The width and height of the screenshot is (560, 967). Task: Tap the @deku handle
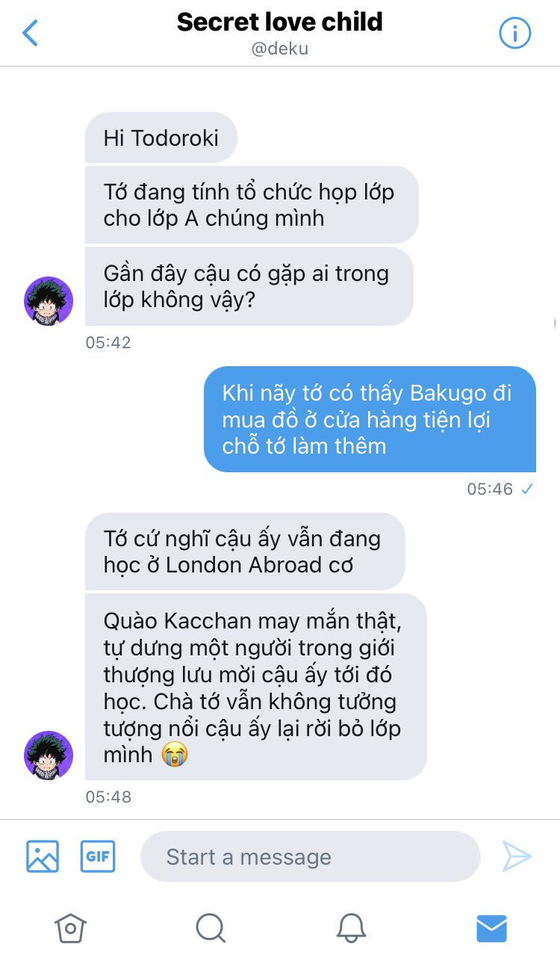tap(280, 49)
